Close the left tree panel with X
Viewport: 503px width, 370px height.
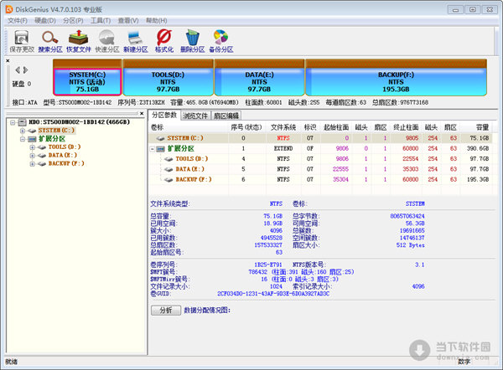pos(142,113)
